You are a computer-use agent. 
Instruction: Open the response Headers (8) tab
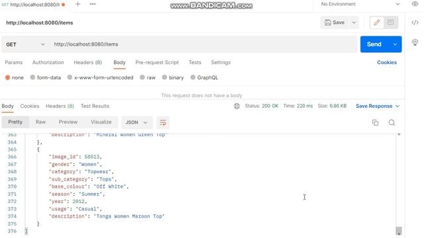click(x=60, y=106)
